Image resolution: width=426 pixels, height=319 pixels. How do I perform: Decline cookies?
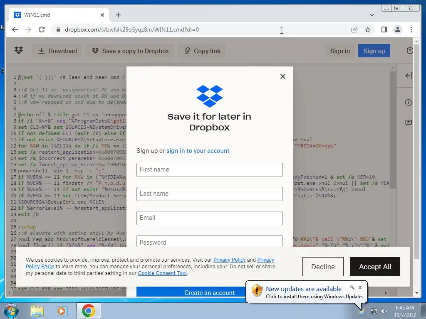323,267
